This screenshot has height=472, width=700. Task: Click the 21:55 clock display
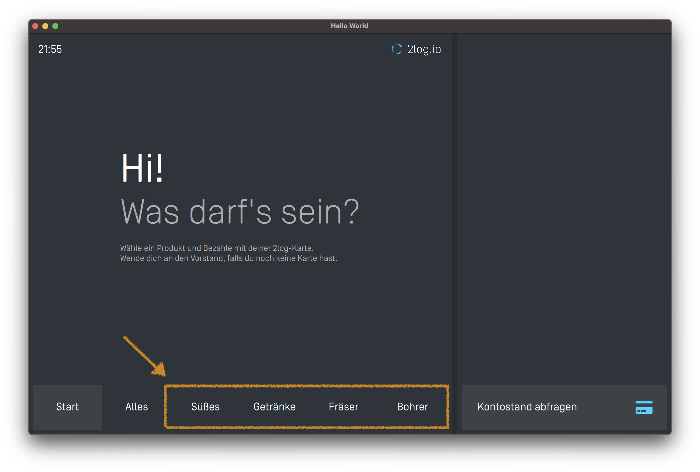point(50,49)
